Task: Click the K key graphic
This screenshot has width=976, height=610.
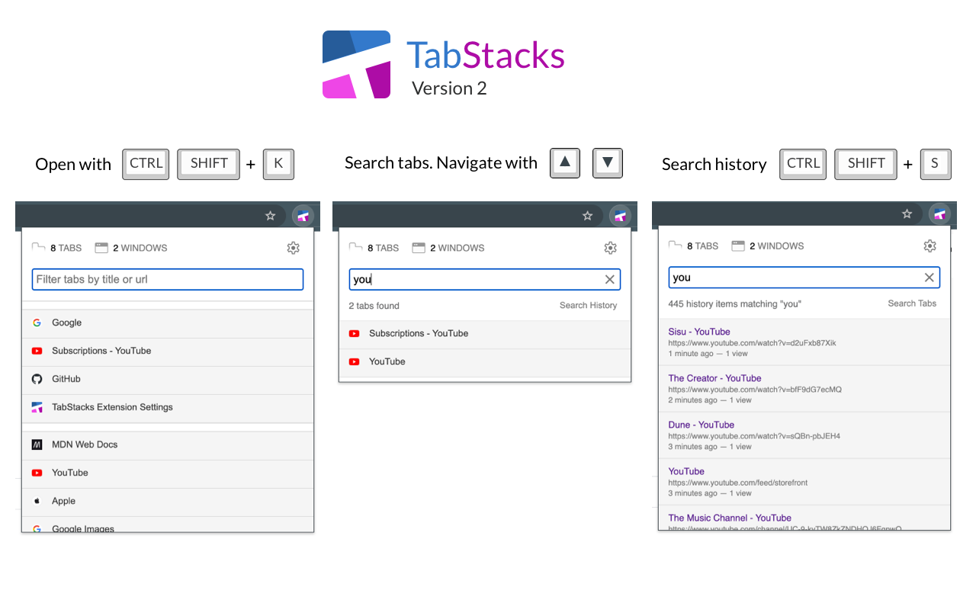Action: coord(278,164)
